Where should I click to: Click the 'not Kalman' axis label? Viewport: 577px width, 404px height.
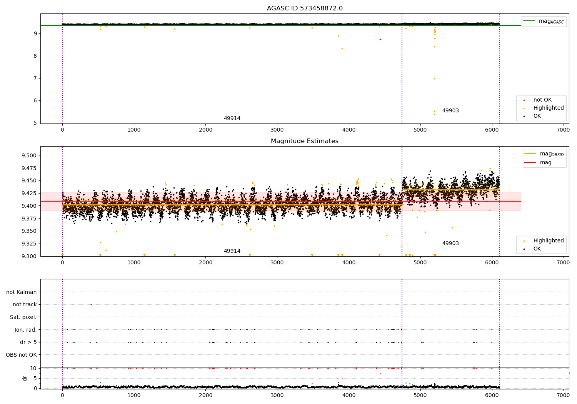point(22,292)
